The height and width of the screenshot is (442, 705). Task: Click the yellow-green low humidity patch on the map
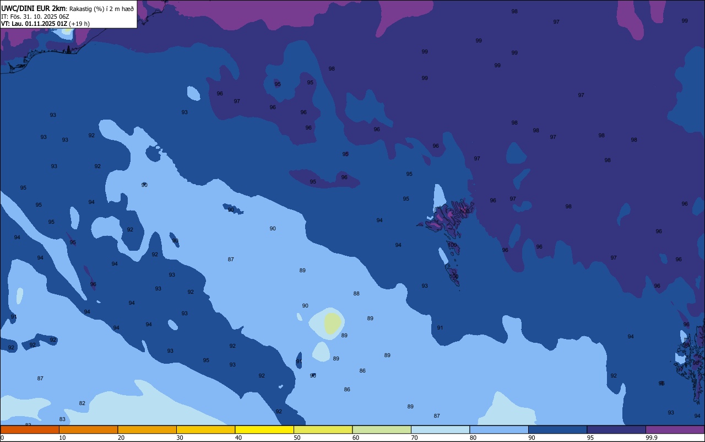click(x=332, y=324)
